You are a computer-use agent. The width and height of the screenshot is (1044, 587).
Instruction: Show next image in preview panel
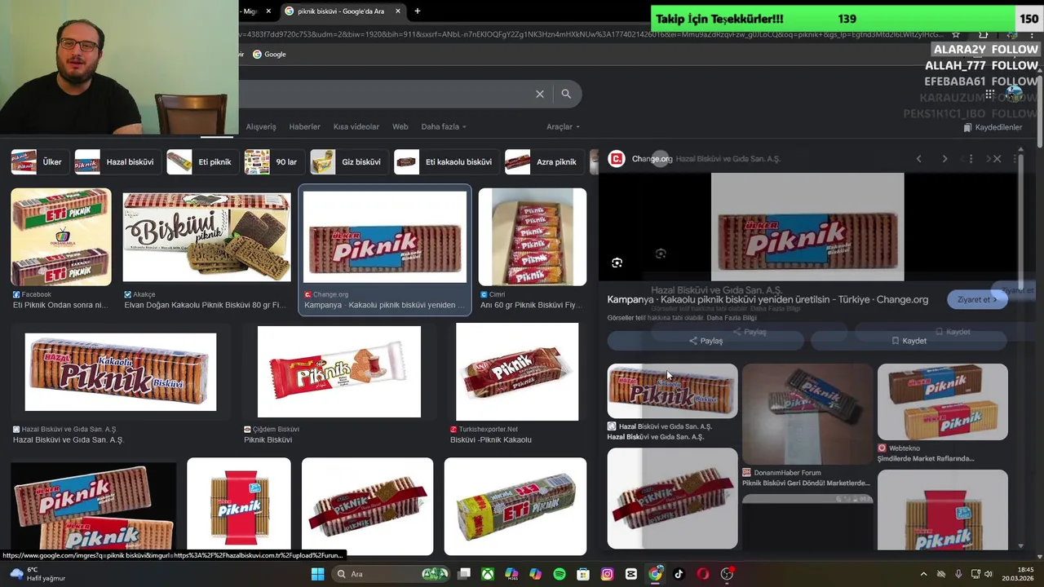click(944, 159)
